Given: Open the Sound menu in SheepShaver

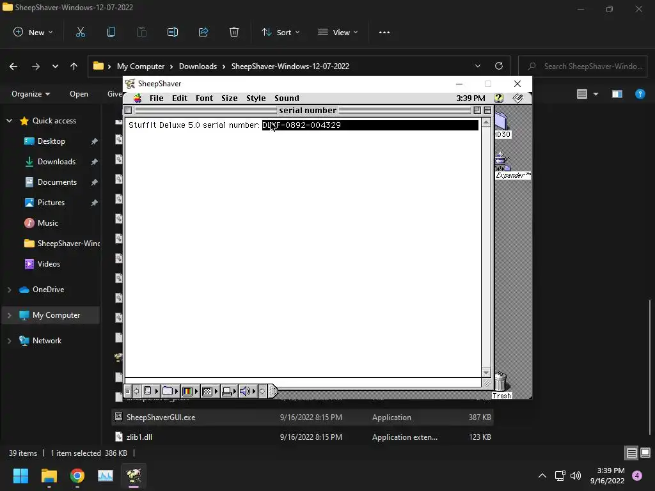Looking at the screenshot, I should pyautogui.click(x=287, y=98).
